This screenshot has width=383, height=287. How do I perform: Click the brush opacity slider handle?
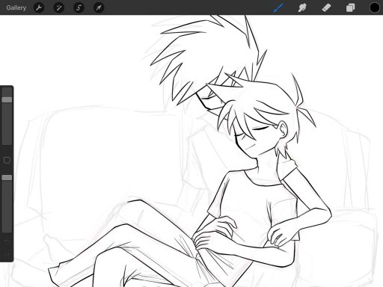pyautogui.click(x=7, y=178)
